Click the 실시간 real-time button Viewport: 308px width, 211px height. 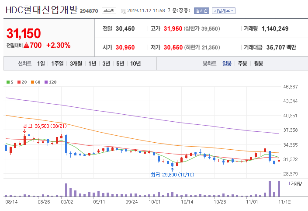[201, 11]
